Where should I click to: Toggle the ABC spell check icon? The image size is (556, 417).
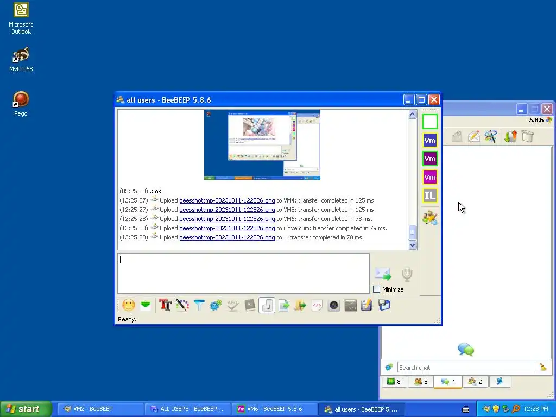[232, 305]
